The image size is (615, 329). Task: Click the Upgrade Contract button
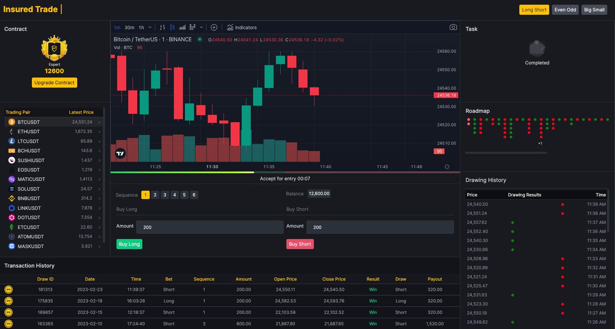pos(54,83)
